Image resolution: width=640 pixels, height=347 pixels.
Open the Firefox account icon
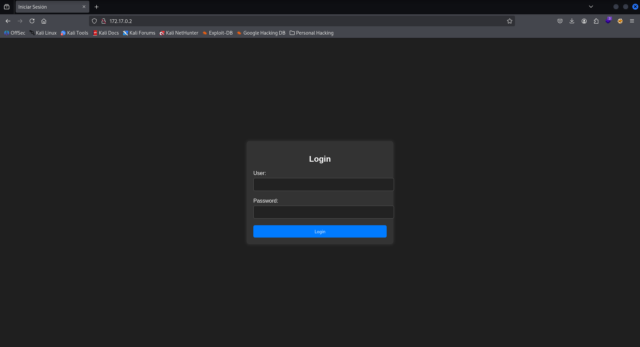584,21
